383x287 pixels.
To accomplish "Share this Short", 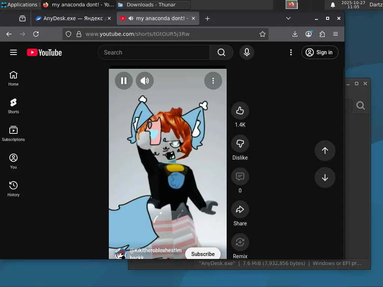I will (240, 209).
